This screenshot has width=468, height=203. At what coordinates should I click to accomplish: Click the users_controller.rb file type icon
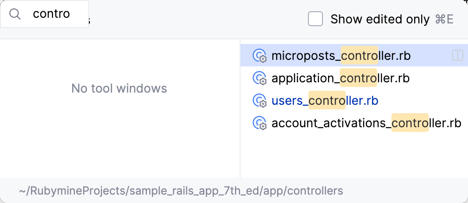(259, 101)
